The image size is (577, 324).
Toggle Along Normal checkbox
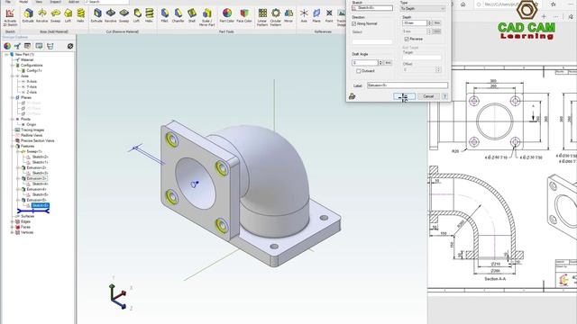click(x=354, y=23)
